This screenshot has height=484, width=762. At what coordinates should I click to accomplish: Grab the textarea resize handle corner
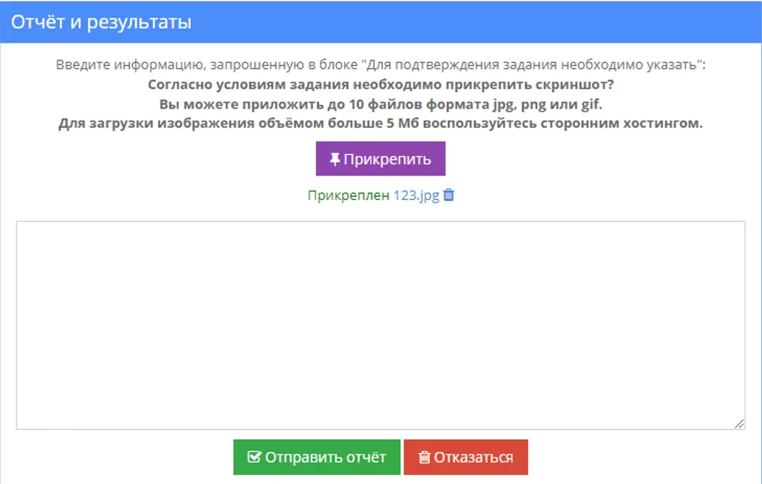click(x=739, y=424)
